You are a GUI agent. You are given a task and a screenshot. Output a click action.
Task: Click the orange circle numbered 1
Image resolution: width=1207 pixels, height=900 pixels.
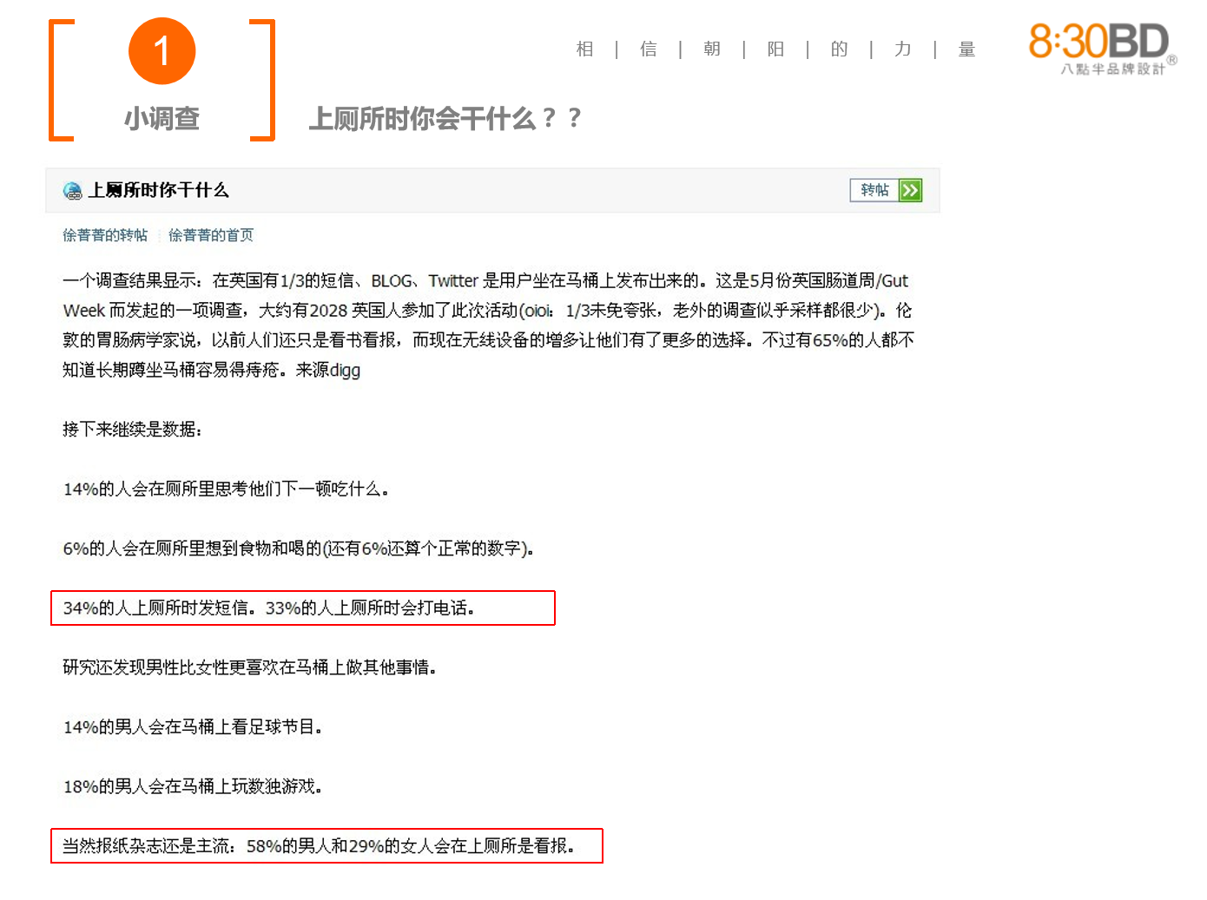pyautogui.click(x=162, y=51)
